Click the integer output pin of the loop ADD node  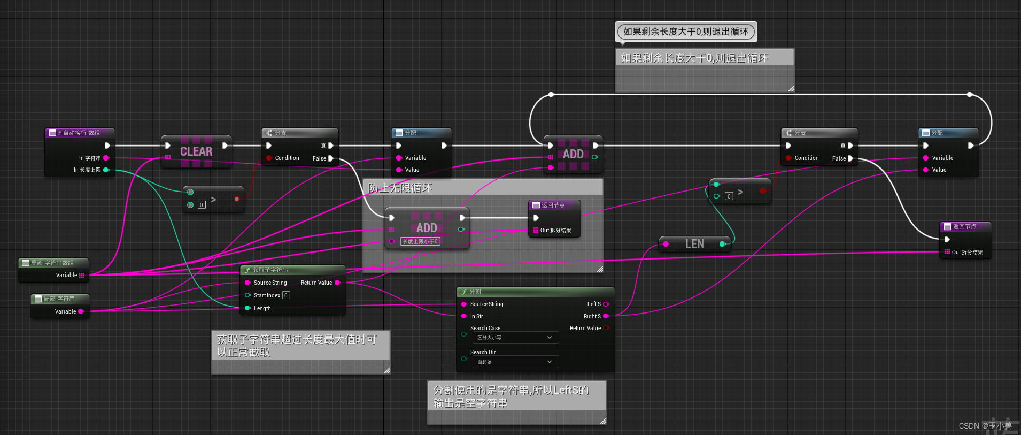[x=595, y=157]
